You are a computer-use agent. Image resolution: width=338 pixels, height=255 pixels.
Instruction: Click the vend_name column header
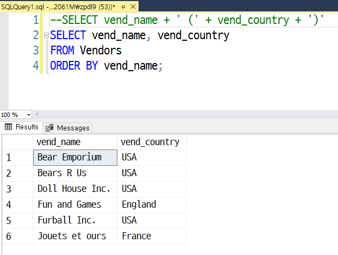point(75,142)
